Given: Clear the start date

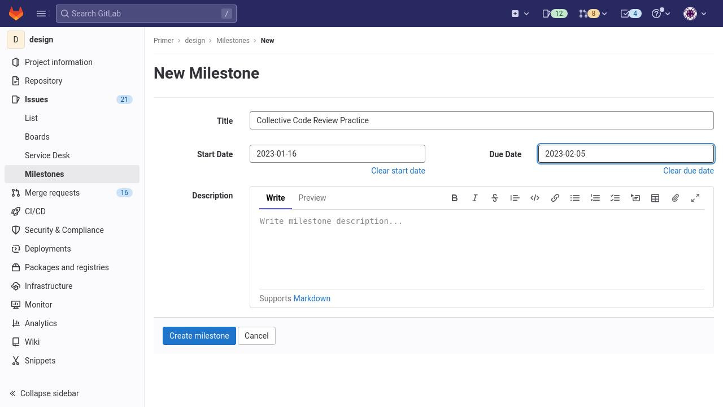Looking at the screenshot, I should point(398,171).
